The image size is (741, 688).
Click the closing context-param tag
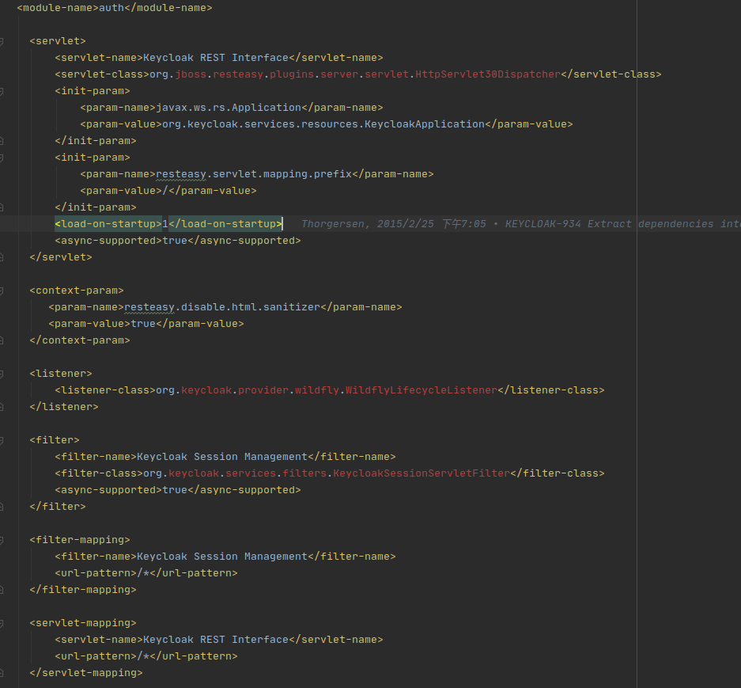click(80, 340)
